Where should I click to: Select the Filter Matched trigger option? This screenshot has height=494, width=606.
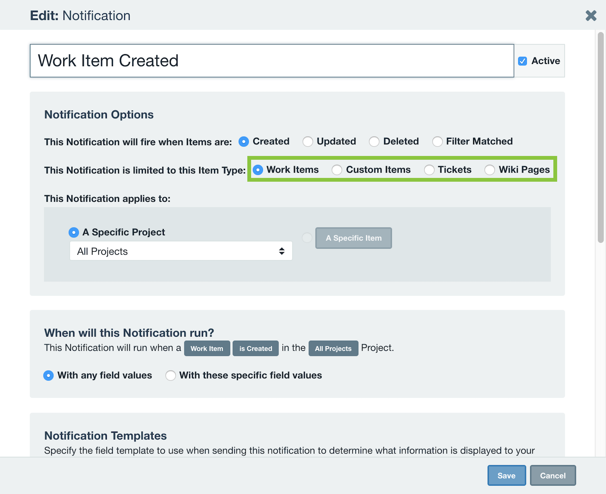point(437,142)
